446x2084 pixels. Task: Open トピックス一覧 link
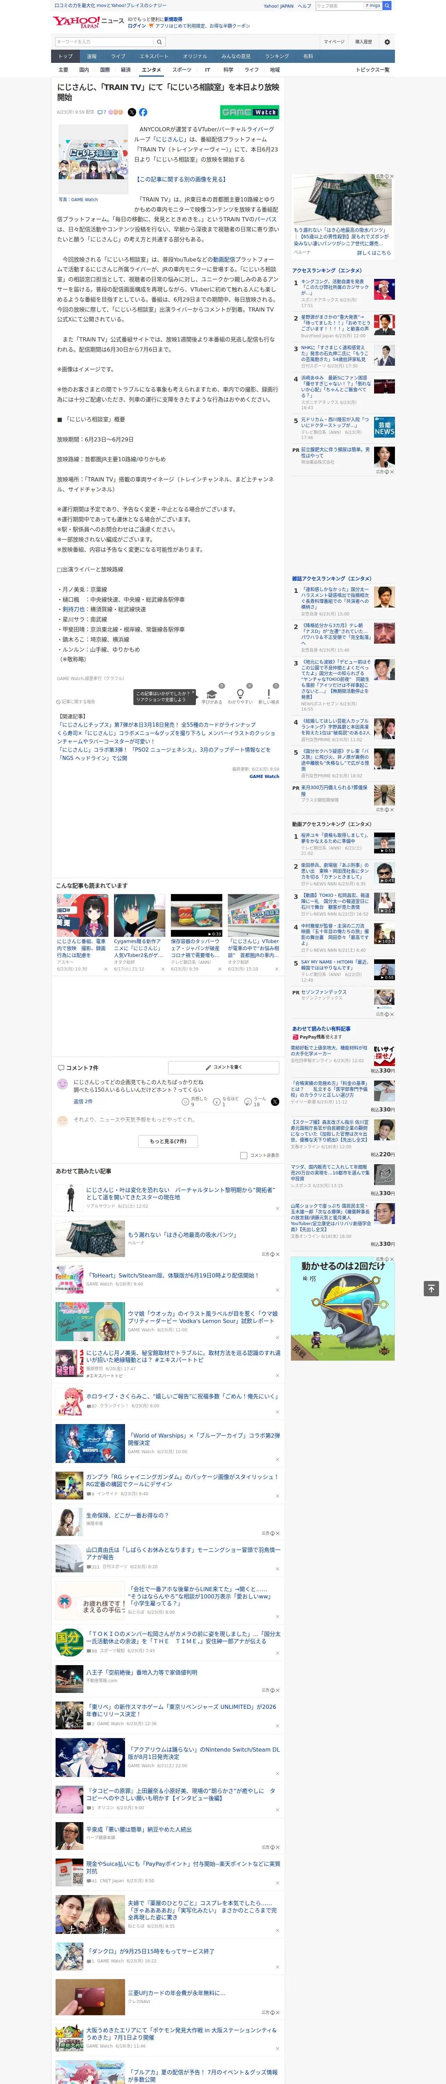[372, 69]
